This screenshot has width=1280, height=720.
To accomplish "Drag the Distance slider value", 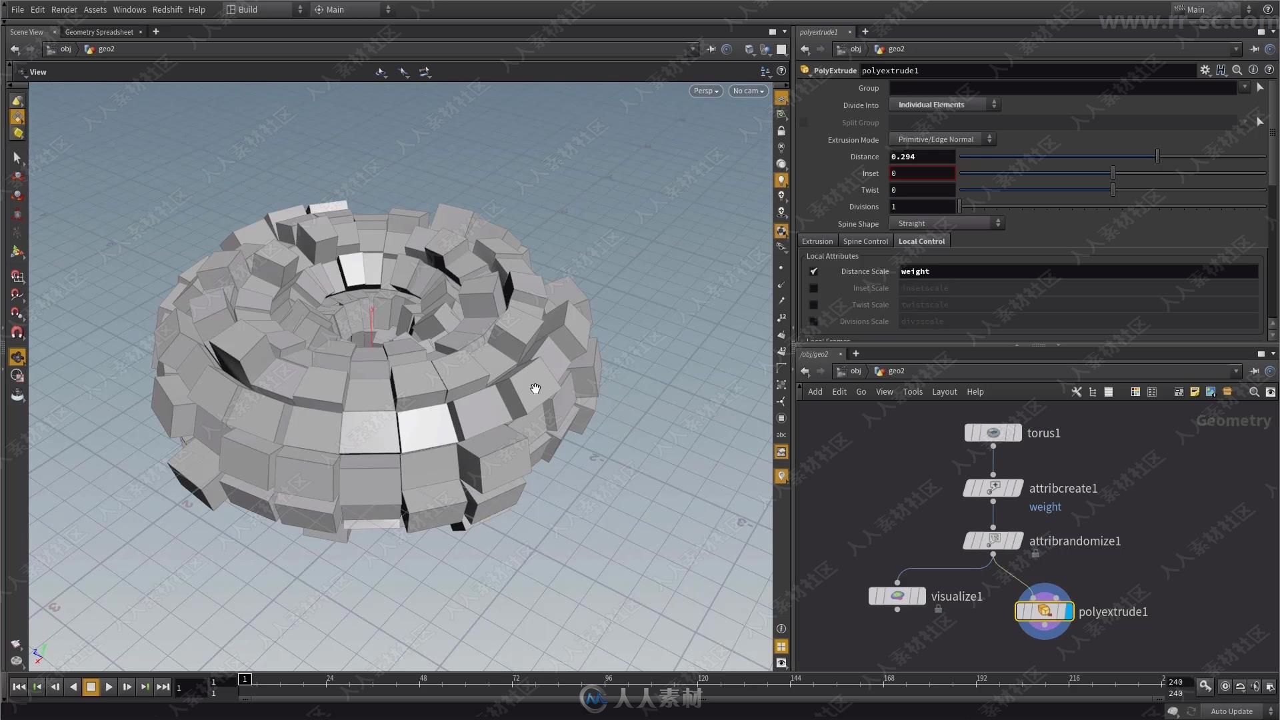I will point(1158,157).
